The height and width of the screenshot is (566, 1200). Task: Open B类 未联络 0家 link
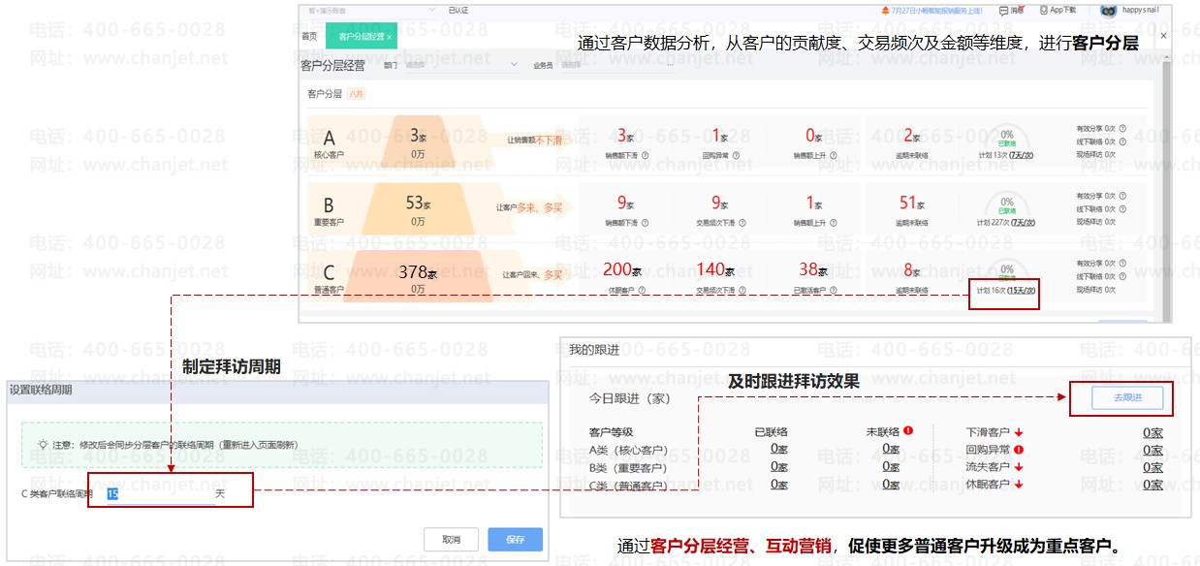point(891,466)
